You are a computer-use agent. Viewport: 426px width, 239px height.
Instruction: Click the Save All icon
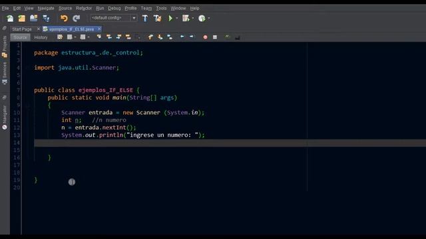pyautogui.click(x=46, y=18)
